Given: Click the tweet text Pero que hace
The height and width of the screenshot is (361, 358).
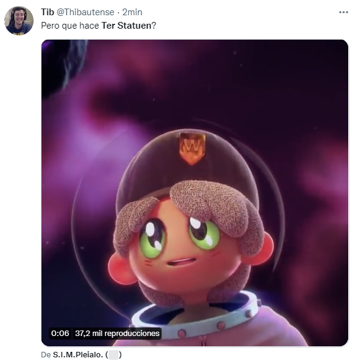Looking at the screenshot, I should [70, 26].
